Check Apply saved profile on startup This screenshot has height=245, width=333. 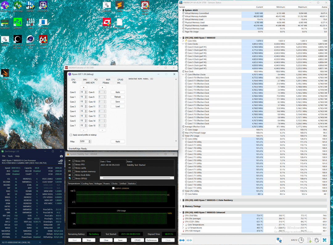point(71,135)
